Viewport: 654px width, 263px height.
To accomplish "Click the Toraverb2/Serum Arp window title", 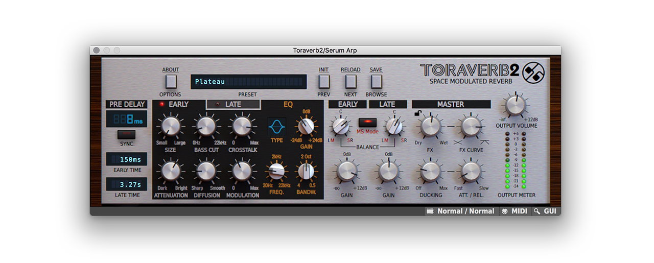I will point(325,50).
